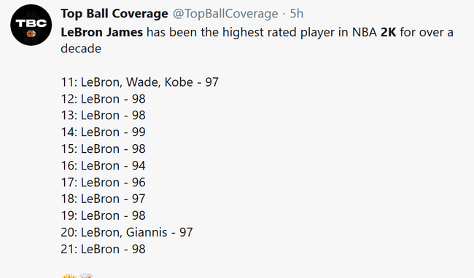This screenshot has width=474, height=278.
Task: Open the 5h tweet timestamp
Action: pyautogui.click(x=296, y=14)
